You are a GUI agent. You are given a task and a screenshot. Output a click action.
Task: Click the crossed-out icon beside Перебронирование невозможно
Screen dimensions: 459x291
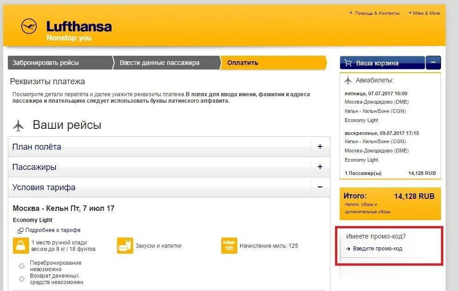pos(22,266)
